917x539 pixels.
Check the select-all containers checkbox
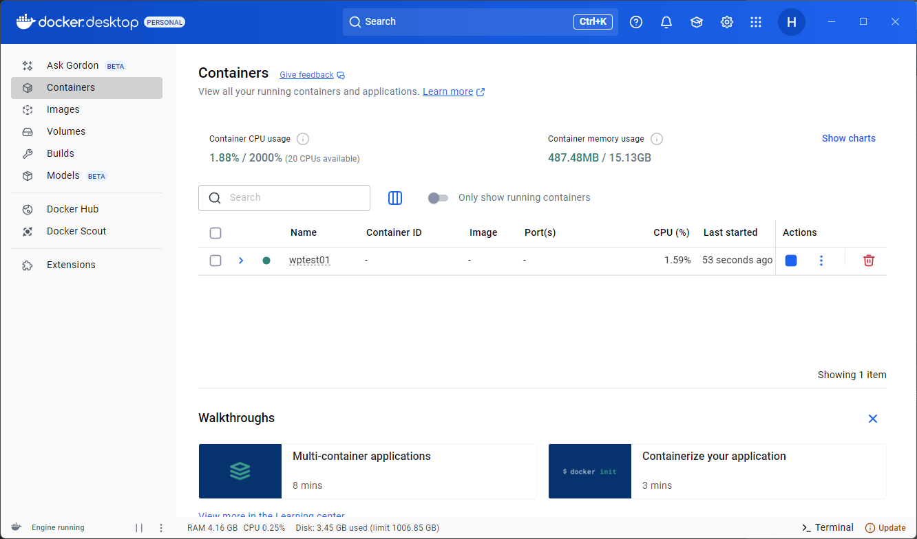click(x=215, y=233)
